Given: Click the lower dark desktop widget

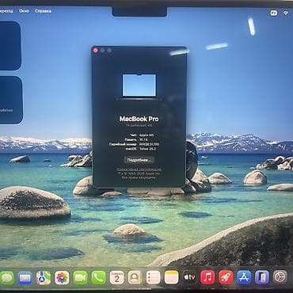Looking at the screenshot, I should tap(11, 100).
